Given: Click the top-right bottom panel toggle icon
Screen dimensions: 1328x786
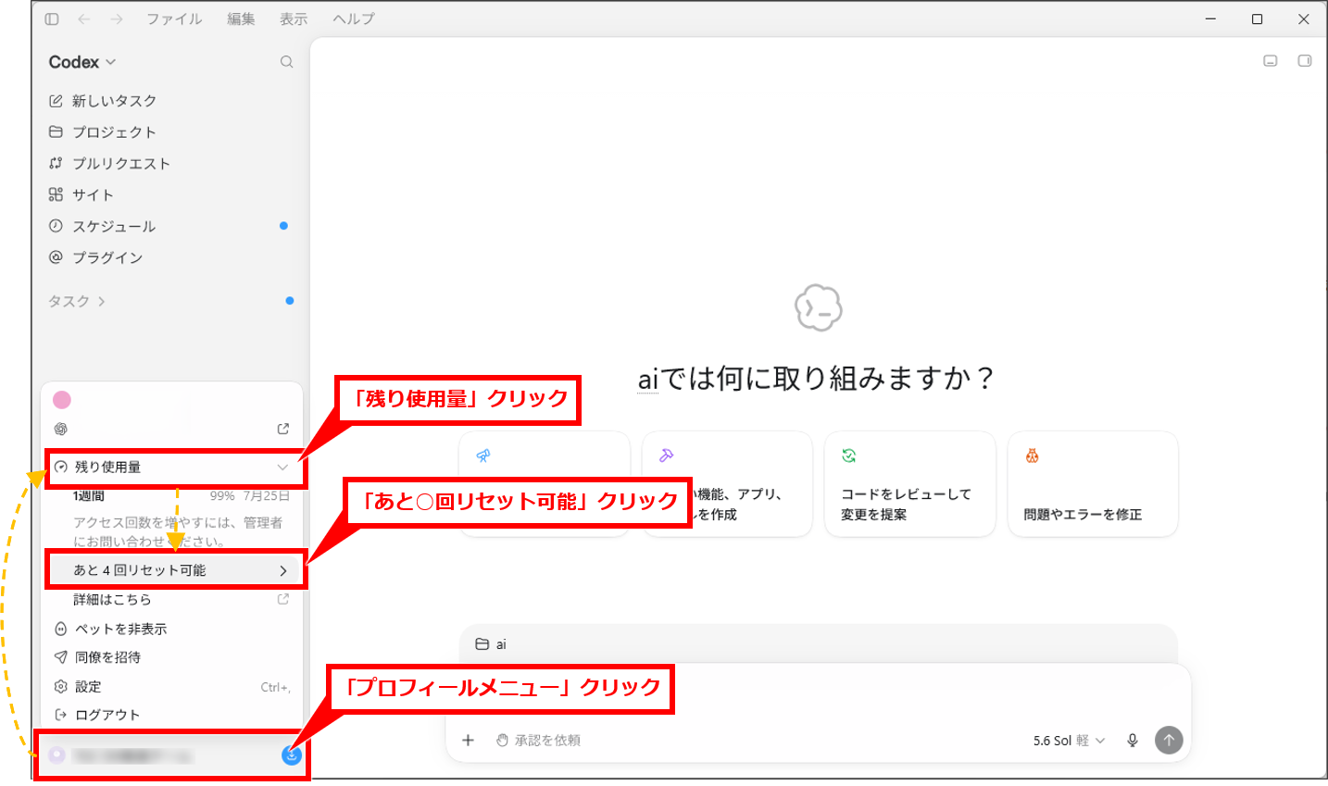Looking at the screenshot, I should pos(1271,61).
